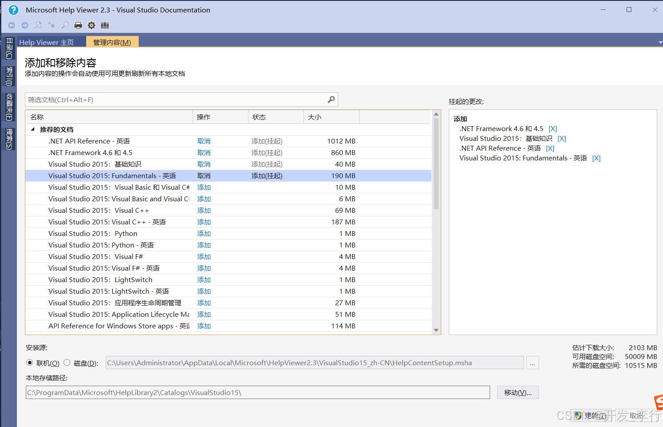Click 添加 for 应用程序生命周期管理 row

point(204,303)
